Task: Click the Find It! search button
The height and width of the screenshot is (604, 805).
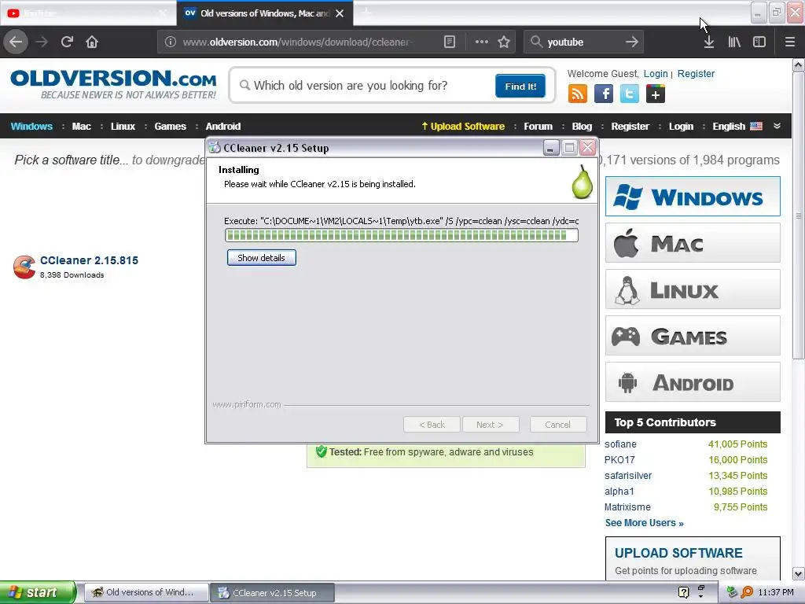Action: point(520,86)
